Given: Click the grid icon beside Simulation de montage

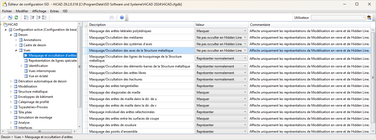Looking at the screenshot, I should 16,117.
